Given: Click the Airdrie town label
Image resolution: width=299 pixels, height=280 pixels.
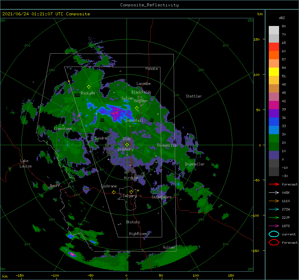Looking at the screenshot, I should 131,178.
